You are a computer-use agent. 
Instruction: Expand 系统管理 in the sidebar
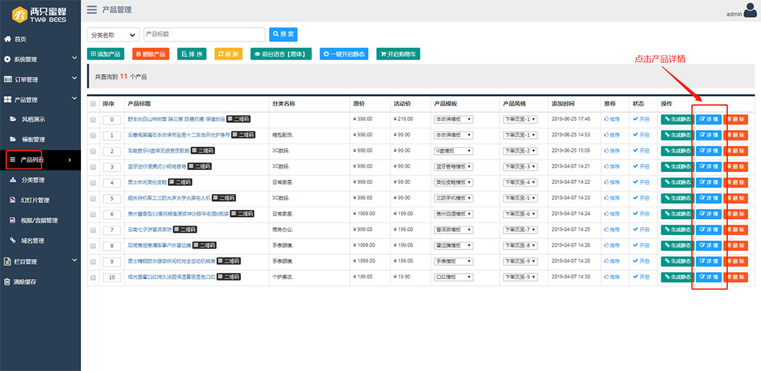[x=40, y=59]
